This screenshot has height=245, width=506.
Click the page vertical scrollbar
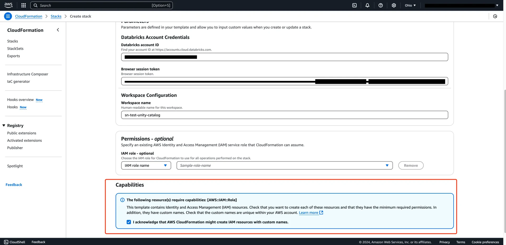click(505, 161)
